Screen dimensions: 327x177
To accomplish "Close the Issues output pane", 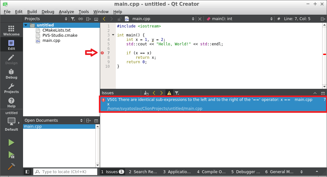I will pyautogui.click(x=323, y=93).
